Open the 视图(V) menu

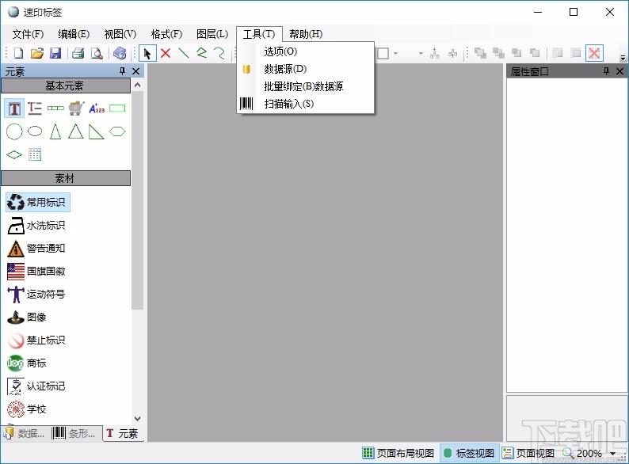click(x=120, y=34)
